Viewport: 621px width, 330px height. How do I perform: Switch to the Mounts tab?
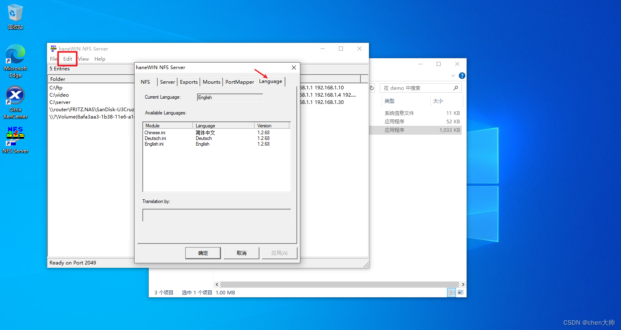pos(212,82)
